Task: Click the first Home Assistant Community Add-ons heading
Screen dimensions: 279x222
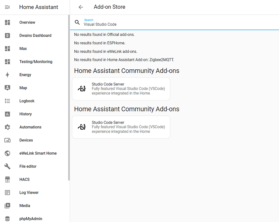Action: [126, 71]
